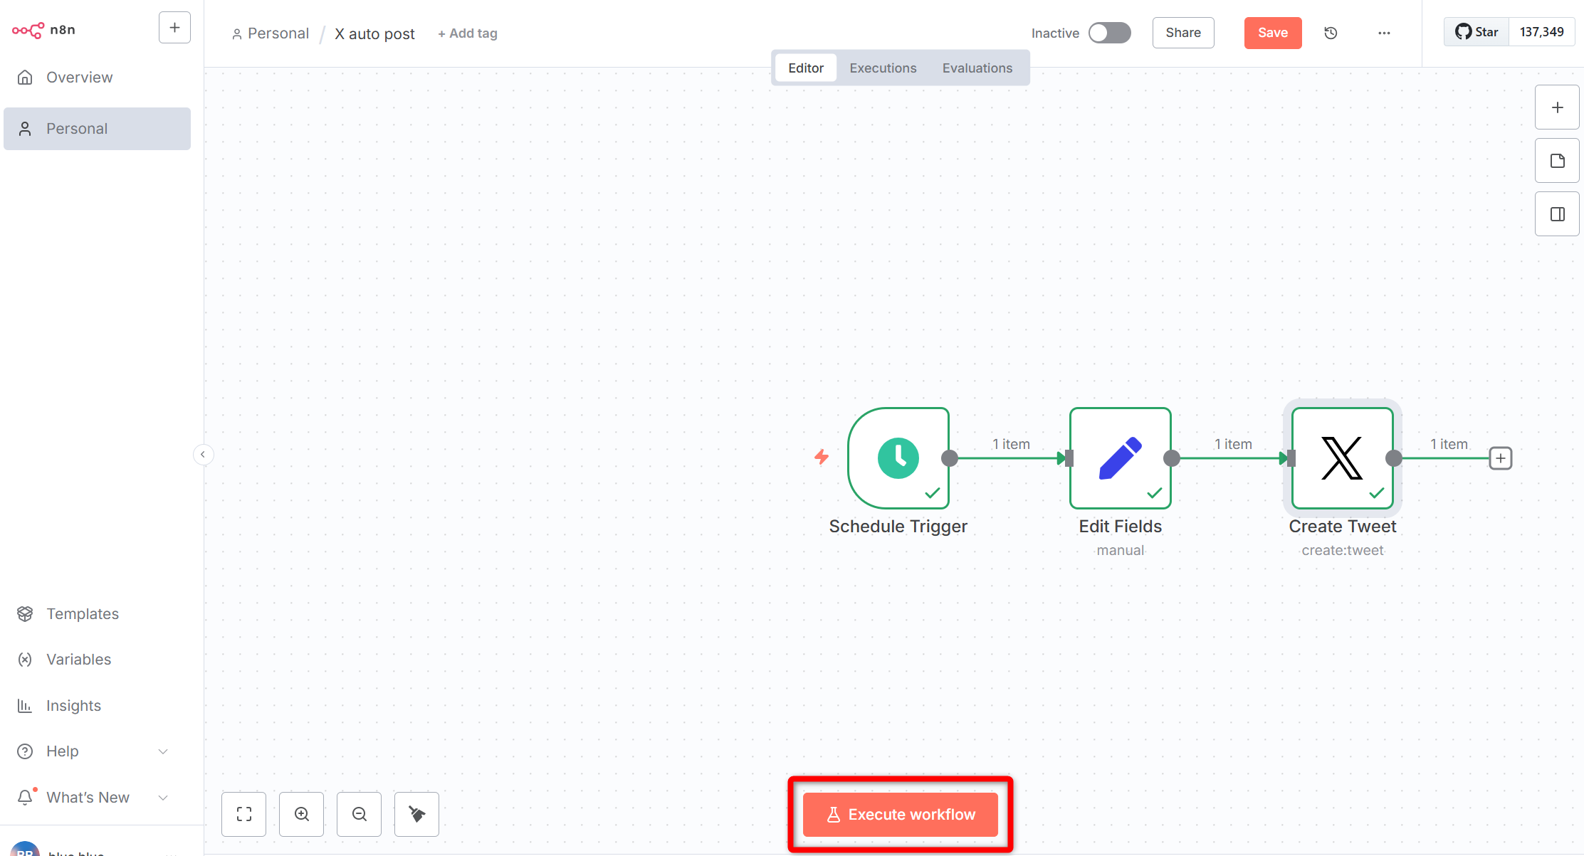Toggle the side panel icon on canvas
The height and width of the screenshot is (856, 1584).
(x=1557, y=214)
